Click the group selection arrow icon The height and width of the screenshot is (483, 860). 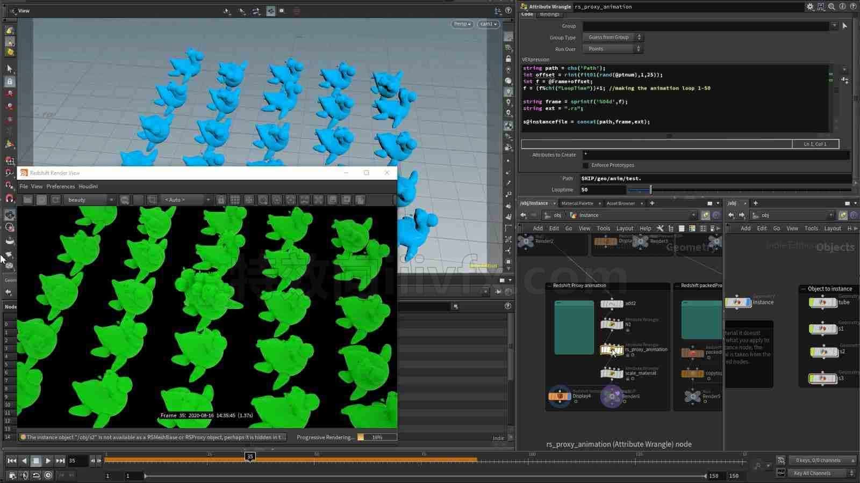pos(844,26)
